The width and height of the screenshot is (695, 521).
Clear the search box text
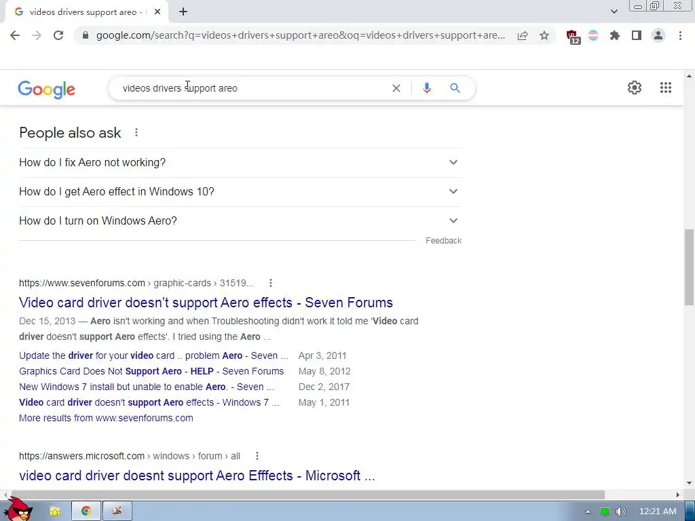coord(396,88)
